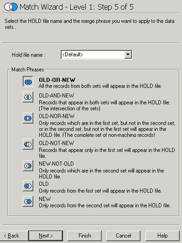Pick the OLD-NOR-NEW match icon

tap(28, 118)
